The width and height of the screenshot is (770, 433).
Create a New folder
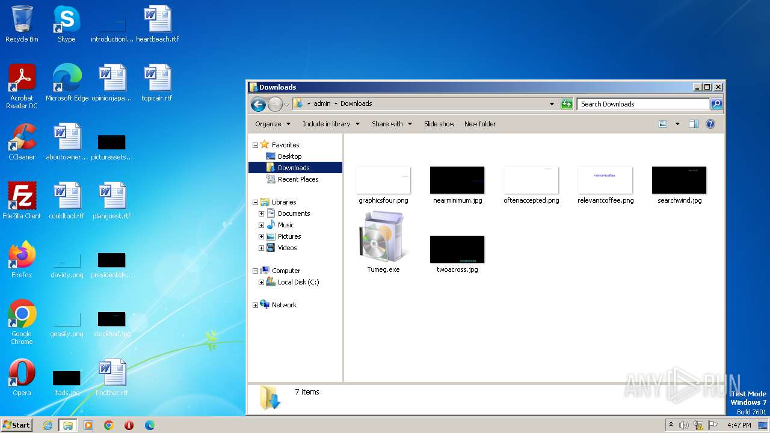coord(480,124)
